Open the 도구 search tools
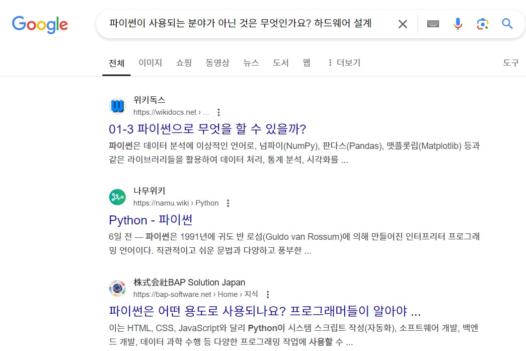The height and width of the screenshot is (351, 526). pyautogui.click(x=511, y=63)
